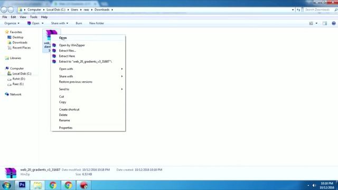This screenshot has width=338, height=190.
Task: Toggle the preview pane icon
Action: pyautogui.click(x=325, y=23)
